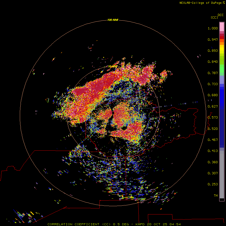Click the KAPD station identifier in caption
This screenshot has width=226, height=226.
pos(140,224)
